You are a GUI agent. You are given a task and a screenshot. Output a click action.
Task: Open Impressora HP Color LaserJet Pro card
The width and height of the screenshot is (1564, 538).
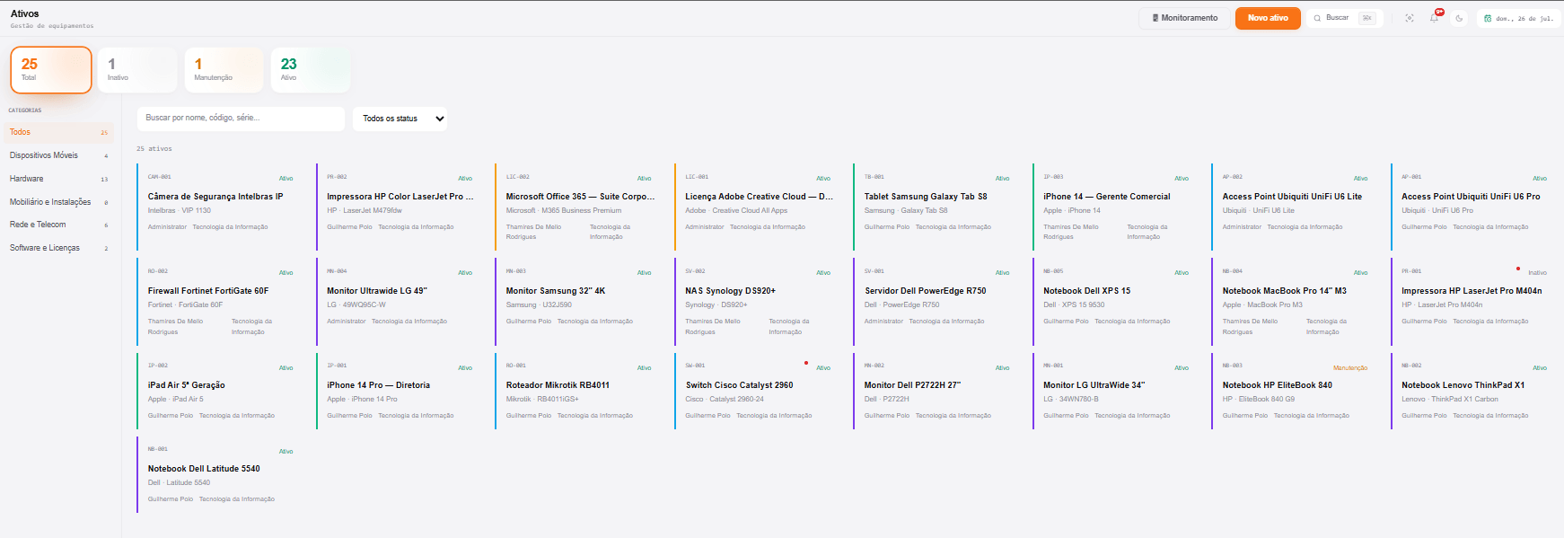pyautogui.click(x=400, y=207)
